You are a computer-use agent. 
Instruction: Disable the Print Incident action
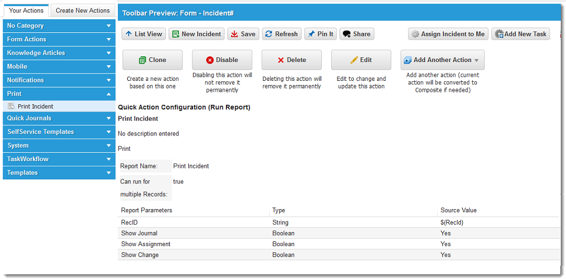[222, 60]
